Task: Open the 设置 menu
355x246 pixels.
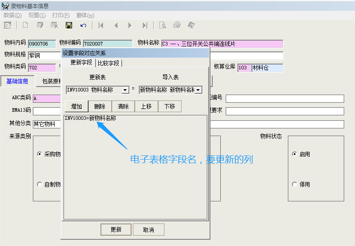Action: click(x=37, y=15)
